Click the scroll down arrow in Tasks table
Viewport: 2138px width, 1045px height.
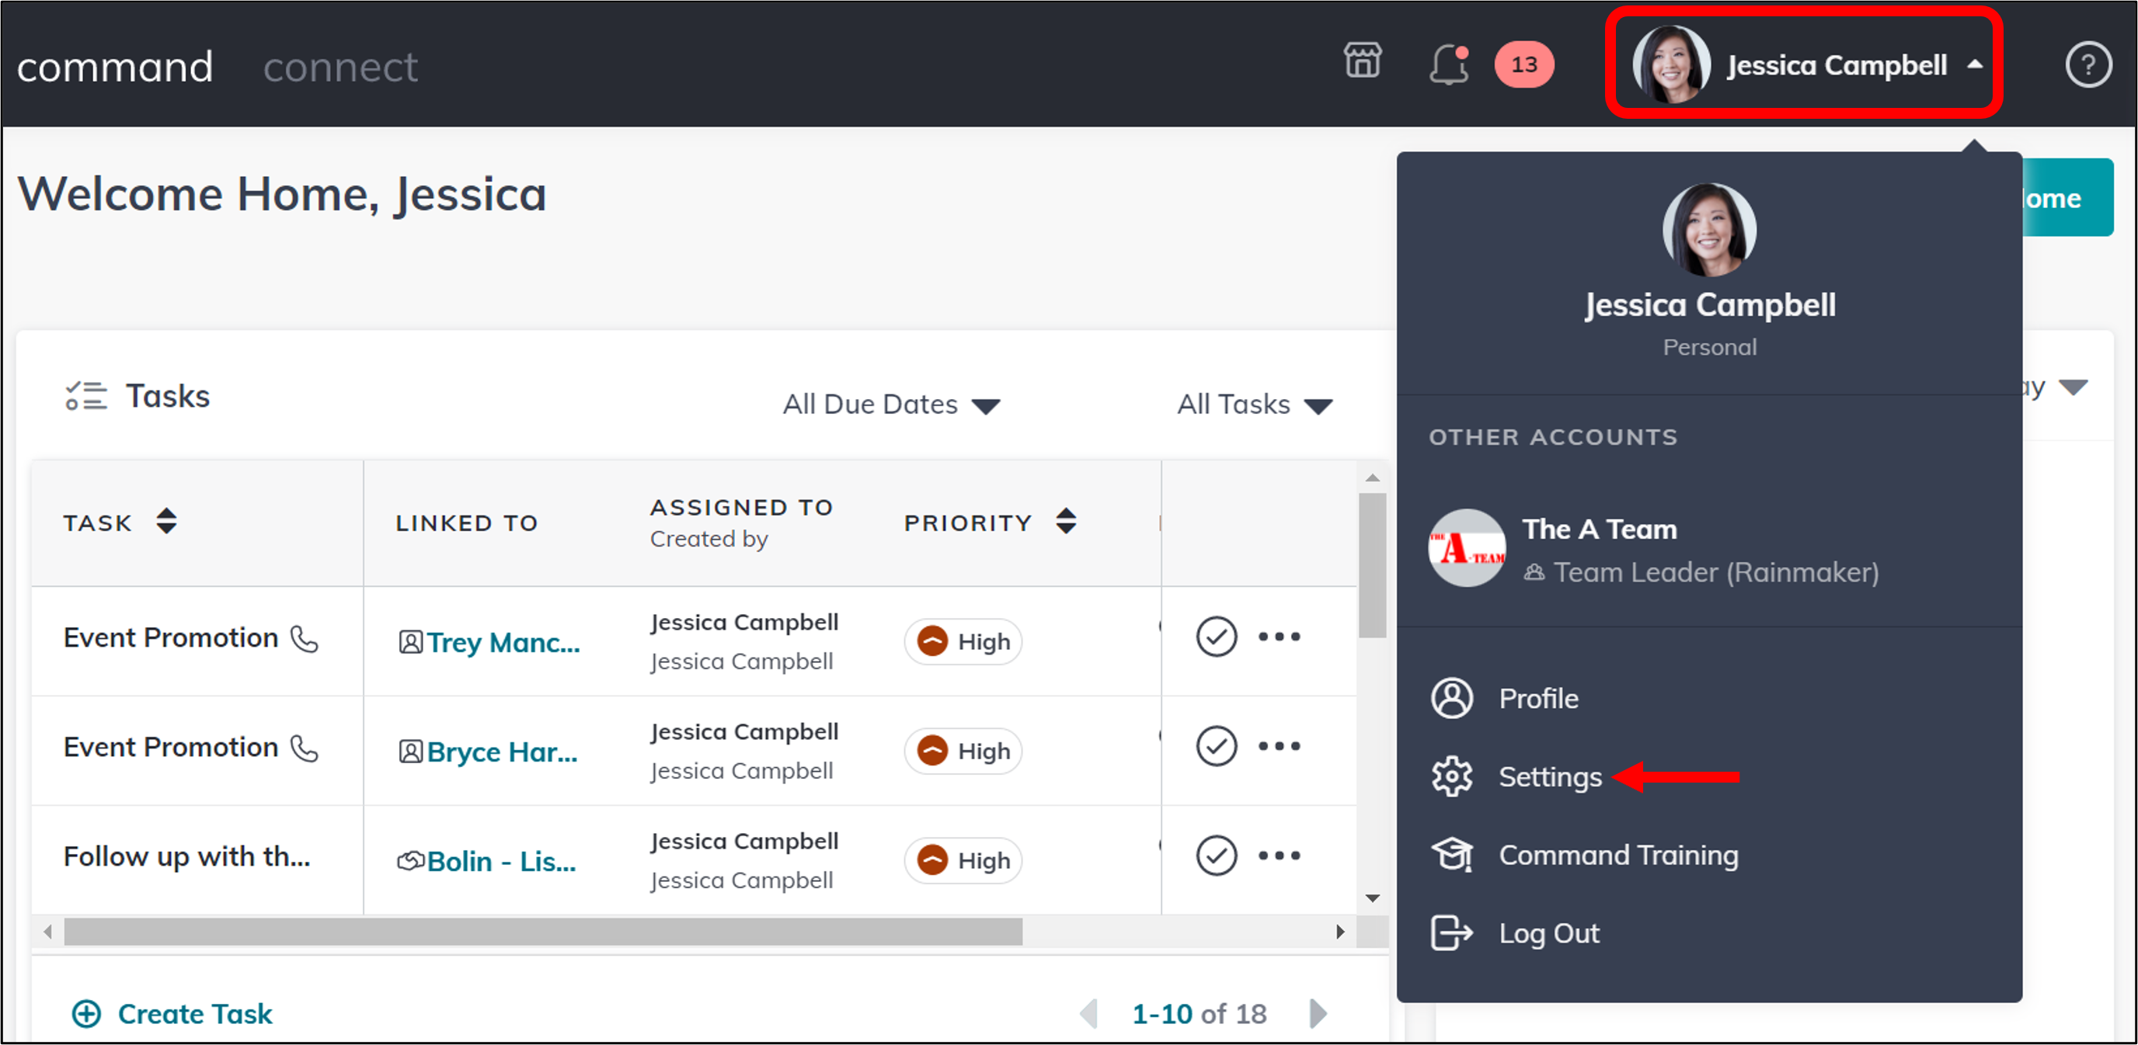click(1373, 898)
